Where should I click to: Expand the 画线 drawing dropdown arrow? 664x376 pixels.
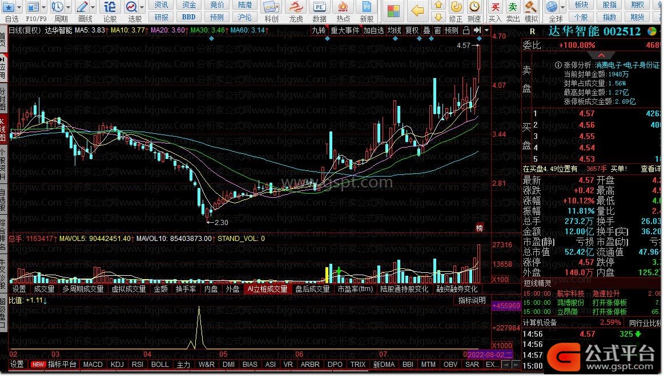(x=92, y=7)
